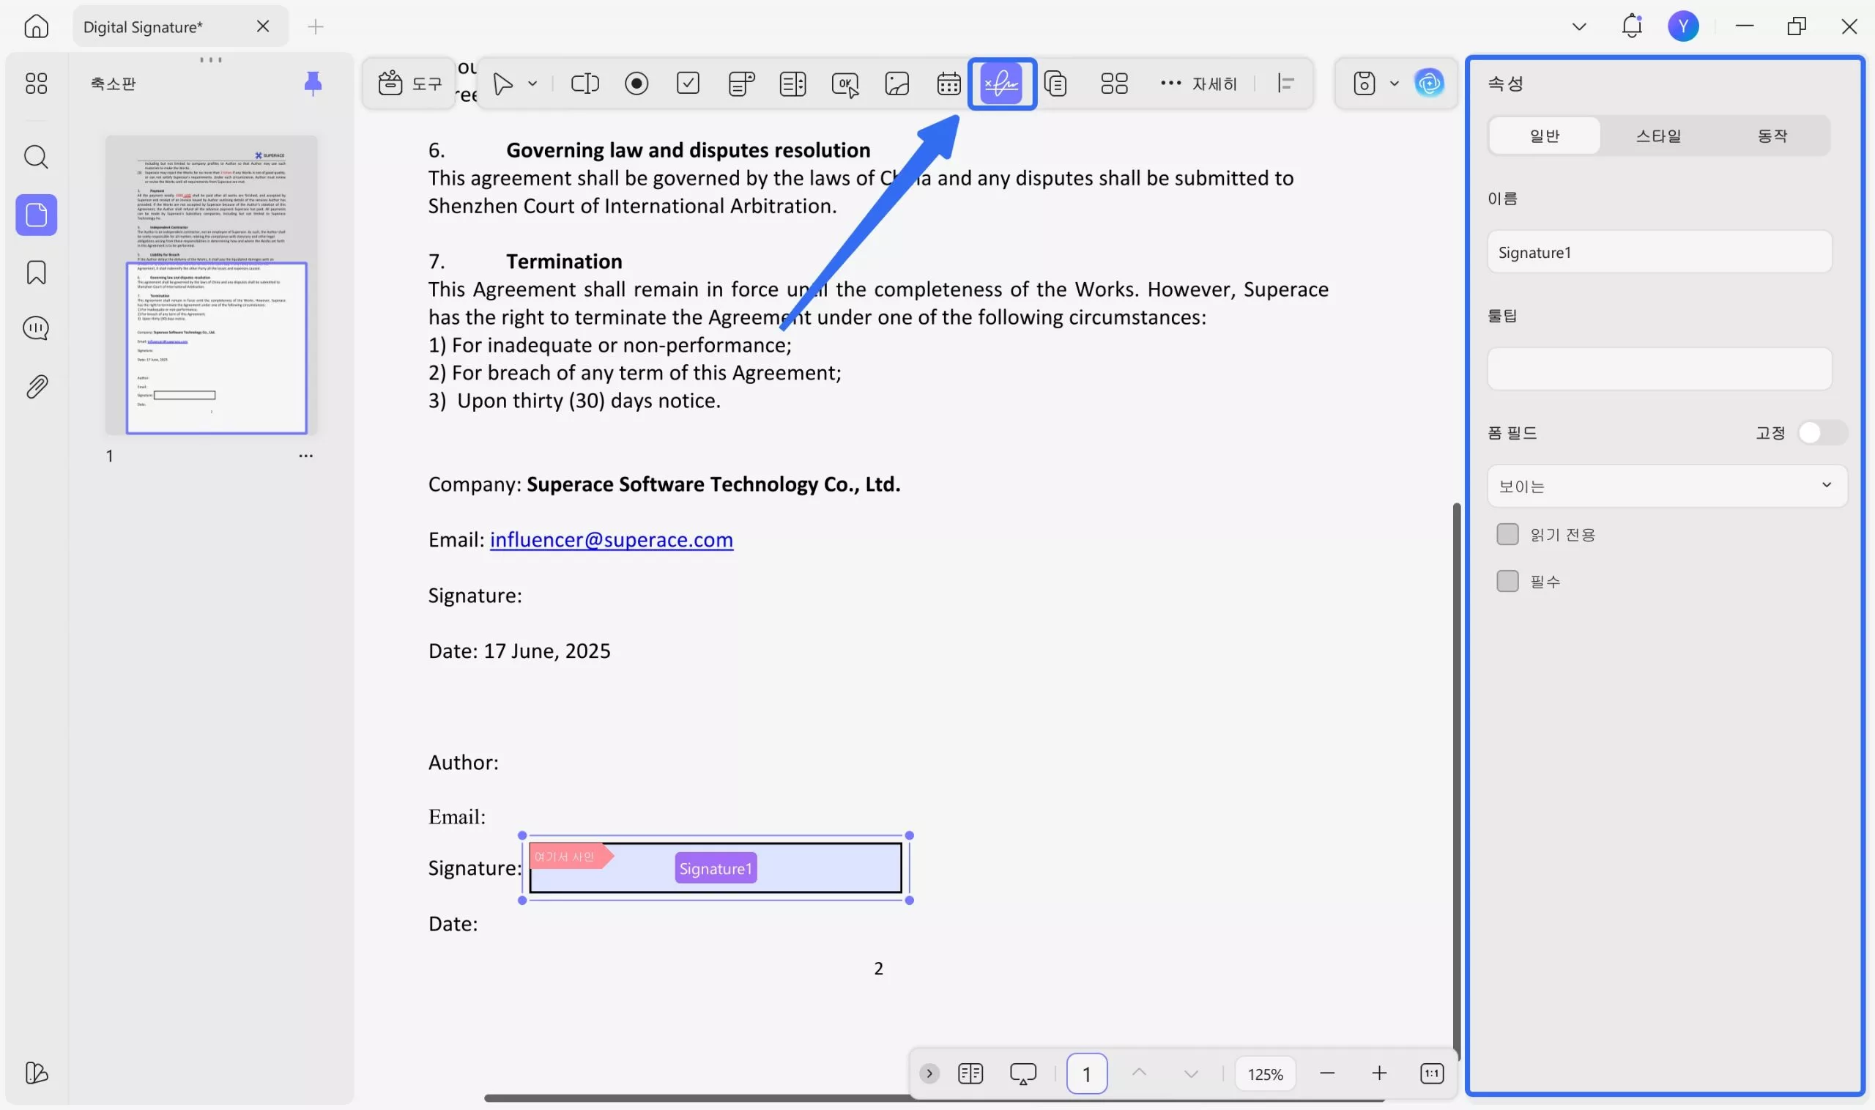Select the dropdown combo box form tool
Image resolution: width=1875 pixels, height=1110 pixels.
pos(741,83)
